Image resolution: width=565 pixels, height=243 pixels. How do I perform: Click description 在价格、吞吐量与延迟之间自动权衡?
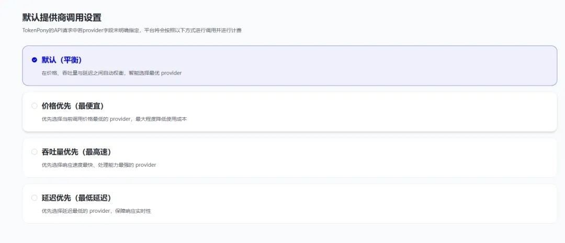[x=112, y=73]
